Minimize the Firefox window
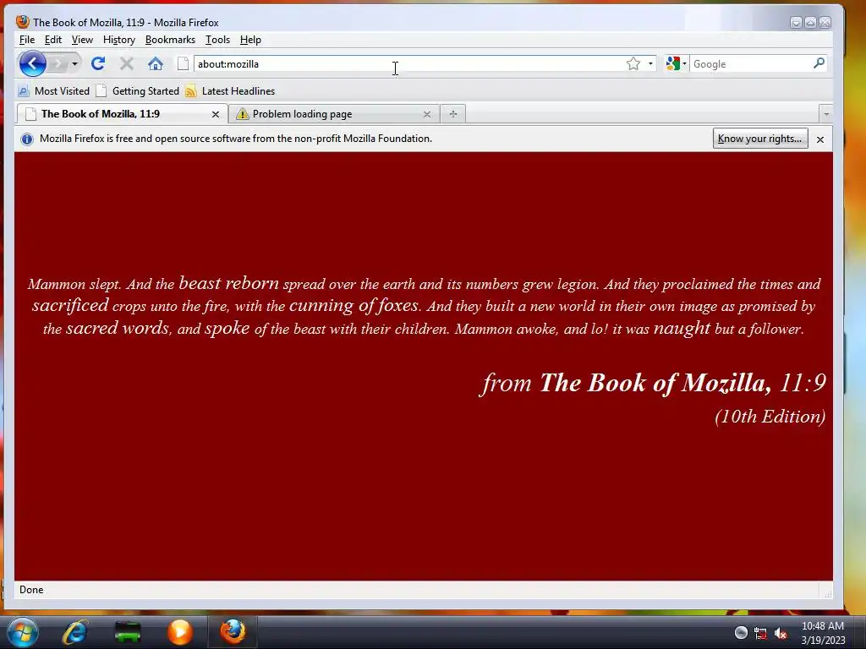 [796, 22]
